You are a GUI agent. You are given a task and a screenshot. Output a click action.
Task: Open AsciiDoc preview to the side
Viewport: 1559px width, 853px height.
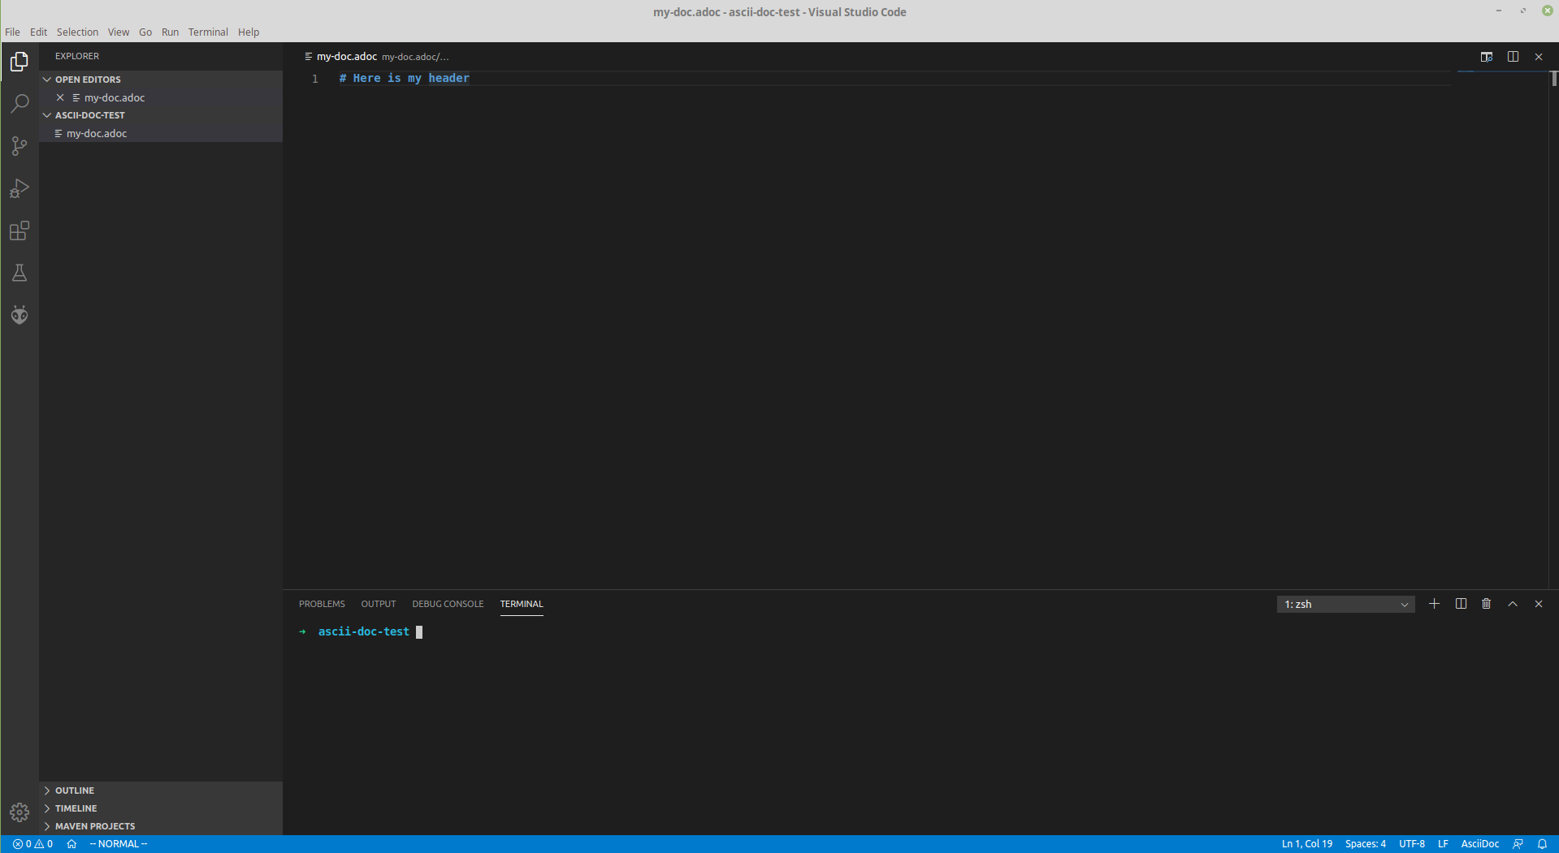click(1487, 57)
